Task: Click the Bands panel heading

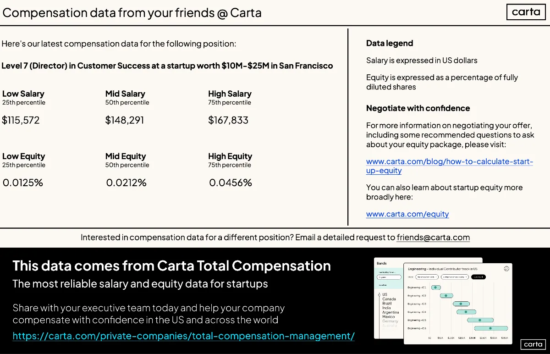Action: (x=382, y=263)
